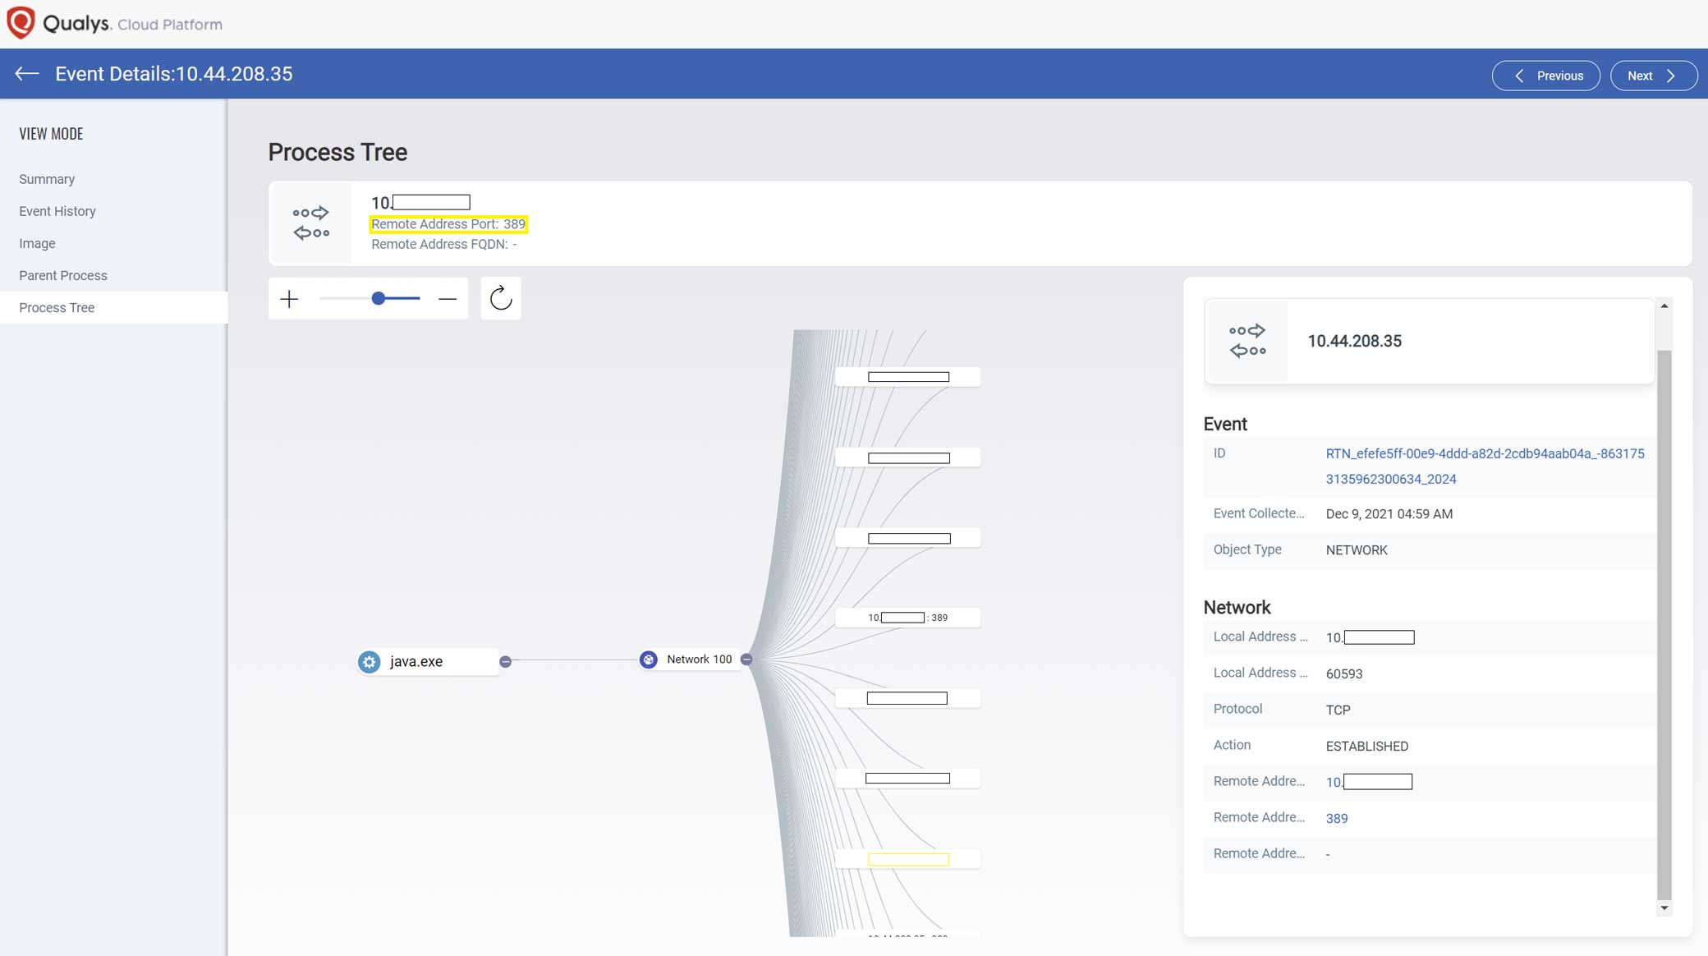Viewport: 1708px width, 956px height.
Task: Click the Previous button
Action: (1545, 75)
